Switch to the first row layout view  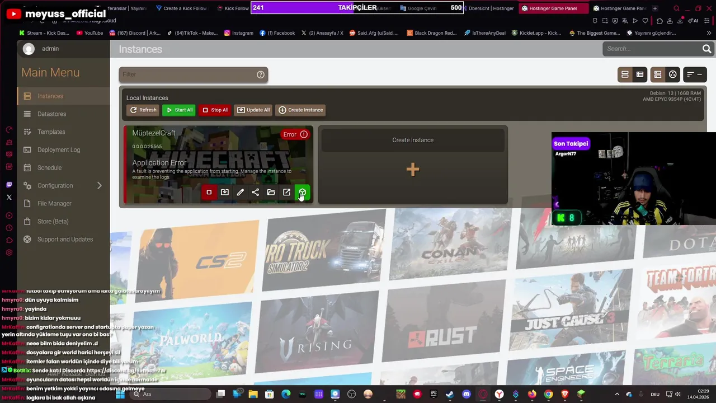pyautogui.click(x=625, y=74)
